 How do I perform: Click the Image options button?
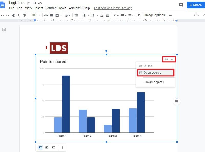coord(155,15)
